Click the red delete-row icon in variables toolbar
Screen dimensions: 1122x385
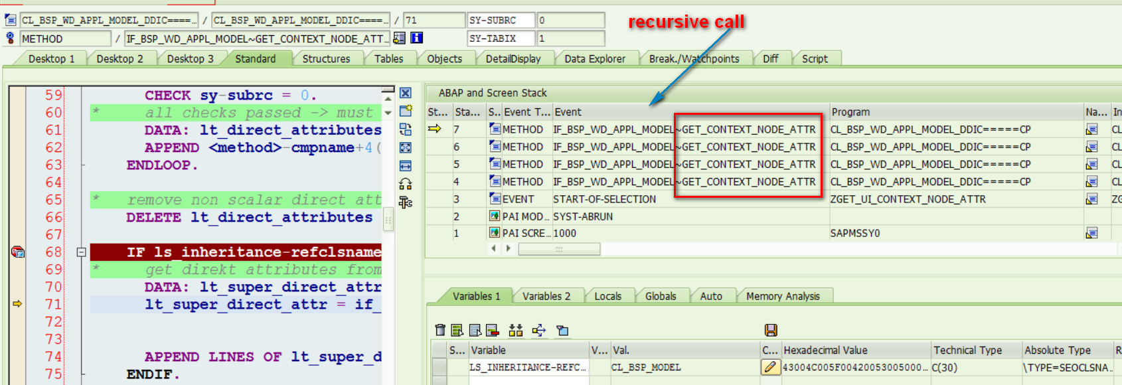click(493, 330)
